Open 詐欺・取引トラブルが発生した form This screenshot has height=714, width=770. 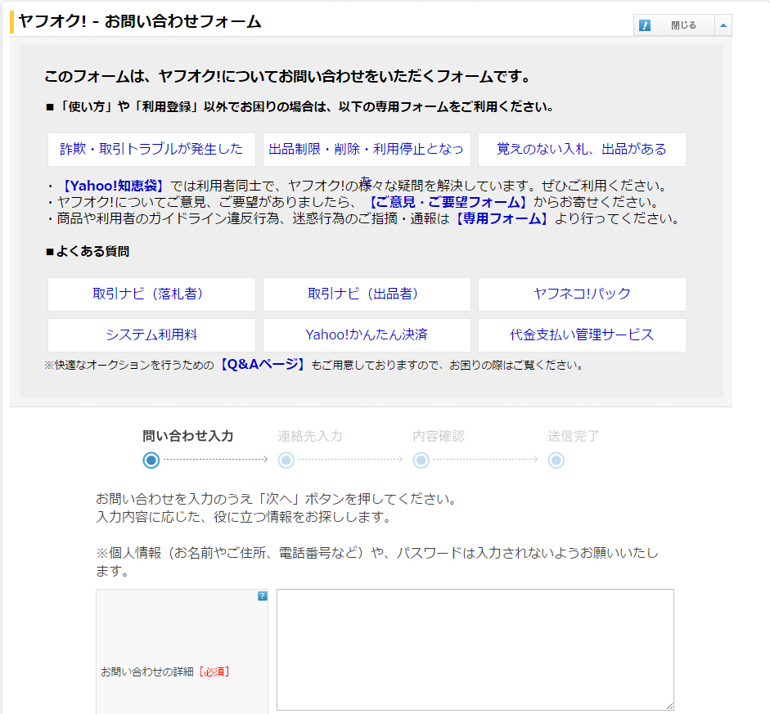pos(151,149)
